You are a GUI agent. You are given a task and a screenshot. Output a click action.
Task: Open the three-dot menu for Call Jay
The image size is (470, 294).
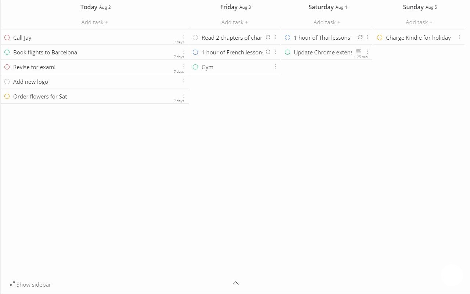[184, 37]
